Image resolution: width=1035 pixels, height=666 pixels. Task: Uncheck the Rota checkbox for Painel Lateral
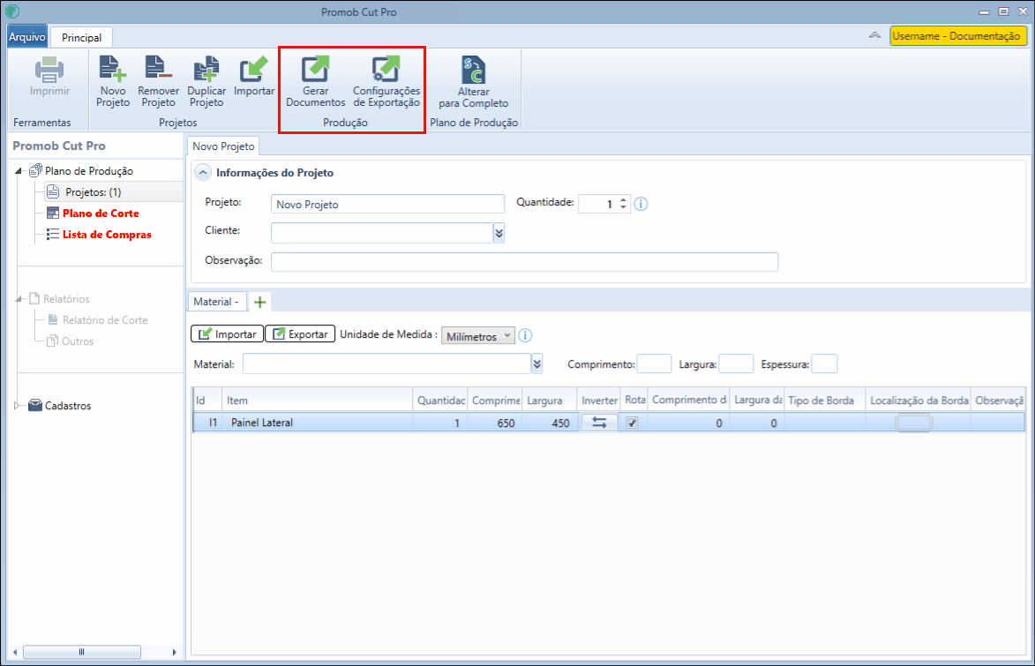click(x=632, y=423)
